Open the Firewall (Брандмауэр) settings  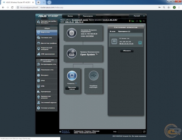point(47,91)
